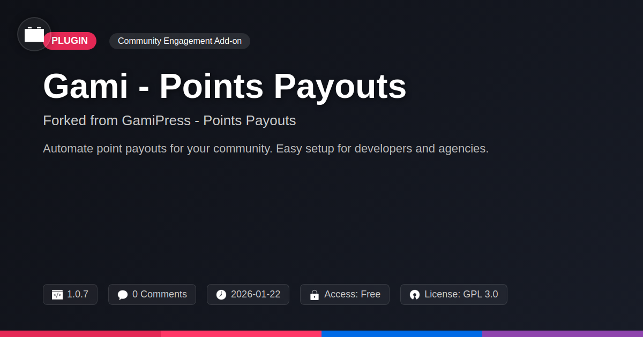Click the pink color bar segment
Viewport: 643px width, 337px height.
[x=241, y=334]
